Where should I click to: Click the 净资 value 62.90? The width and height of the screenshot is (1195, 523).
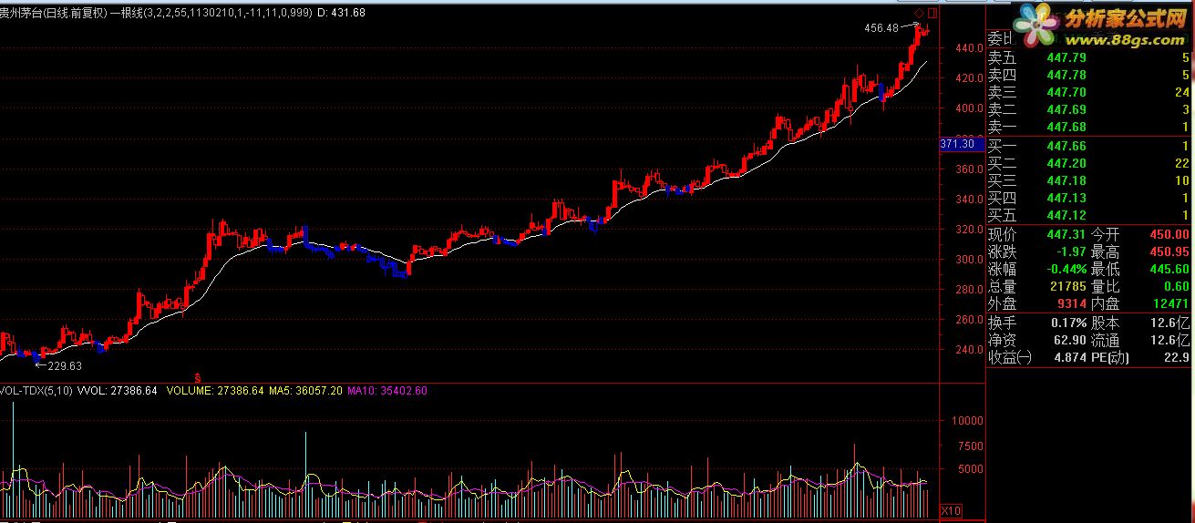tap(1070, 341)
